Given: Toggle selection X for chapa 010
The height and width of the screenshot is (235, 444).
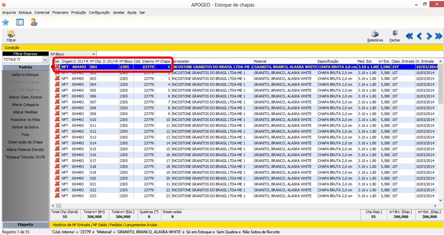Looking at the screenshot, I should pos(57,120).
